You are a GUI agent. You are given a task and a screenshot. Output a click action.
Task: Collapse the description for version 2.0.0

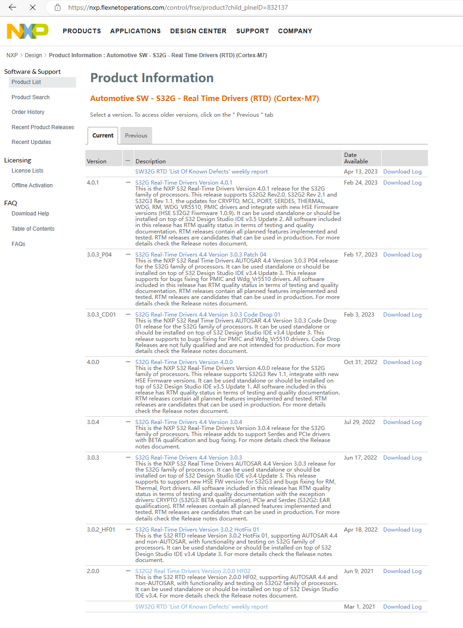coord(128,571)
